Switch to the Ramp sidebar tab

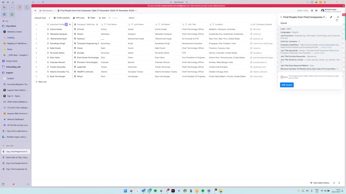[10, 49]
